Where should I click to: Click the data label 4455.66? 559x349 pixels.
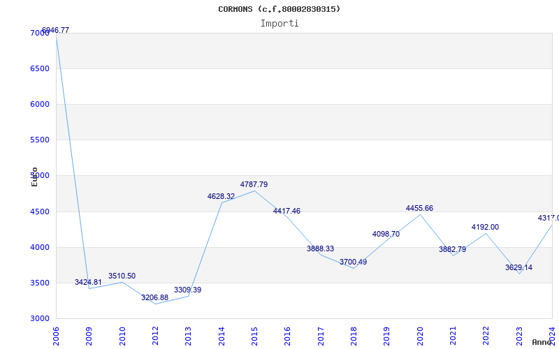pyautogui.click(x=419, y=208)
